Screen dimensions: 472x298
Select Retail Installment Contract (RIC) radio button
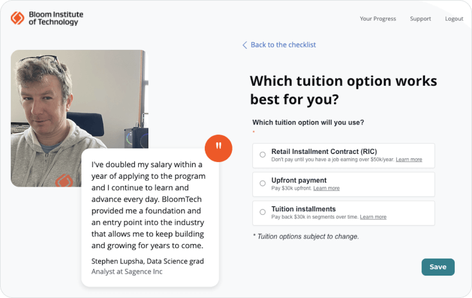tap(263, 154)
